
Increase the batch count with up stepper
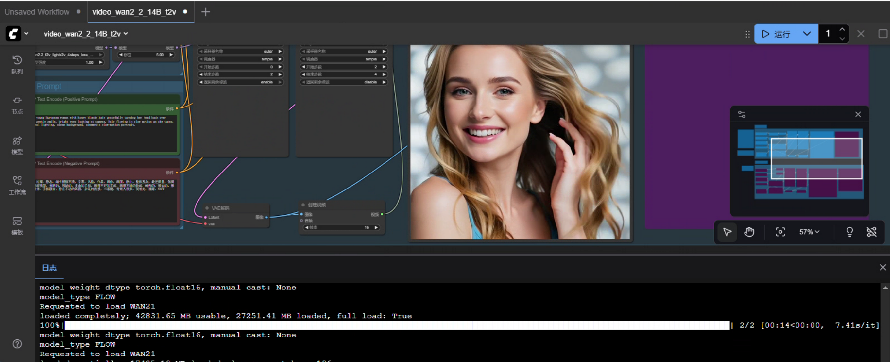[x=842, y=30]
